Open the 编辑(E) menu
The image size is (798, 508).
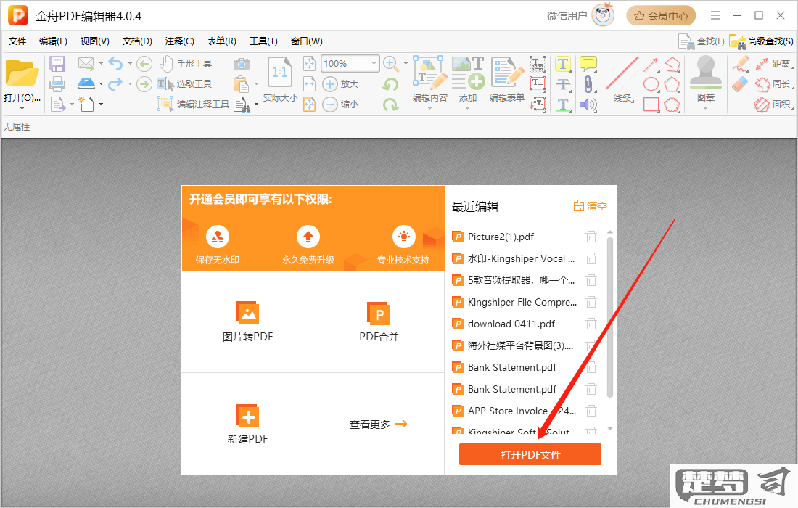click(53, 41)
